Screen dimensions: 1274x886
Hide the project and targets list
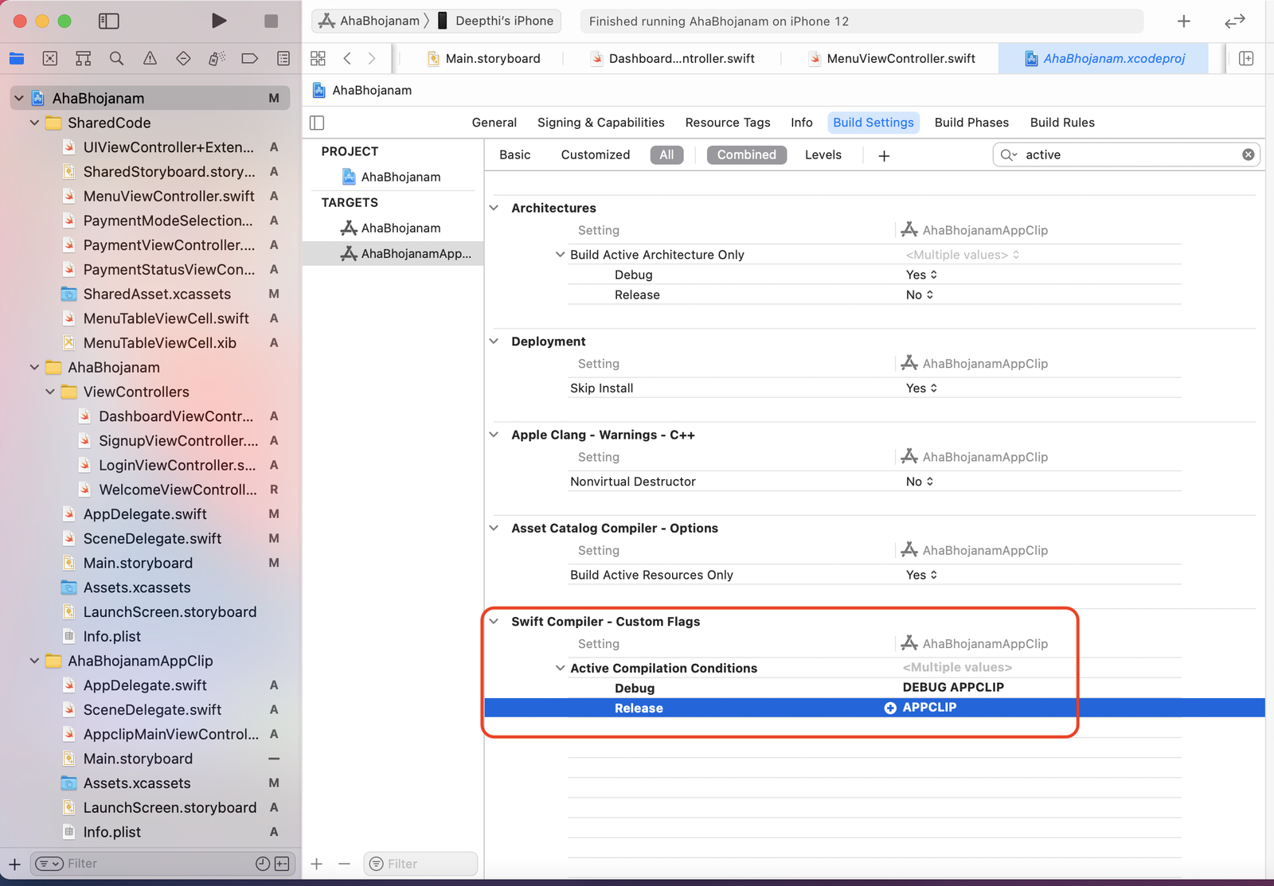tap(317, 123)
